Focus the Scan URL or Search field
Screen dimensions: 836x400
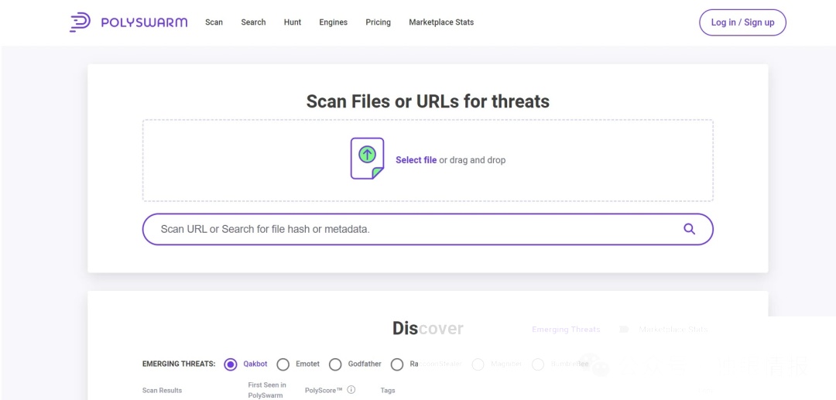[x=427, y=229]
